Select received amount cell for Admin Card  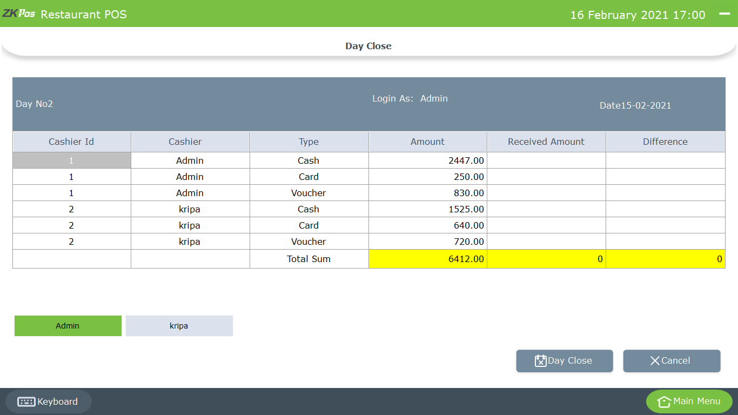(546, 177)
